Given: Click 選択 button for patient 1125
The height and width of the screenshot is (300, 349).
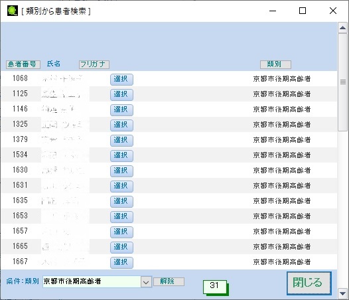Looking at the screenshot, I should [x=121, y=95].
